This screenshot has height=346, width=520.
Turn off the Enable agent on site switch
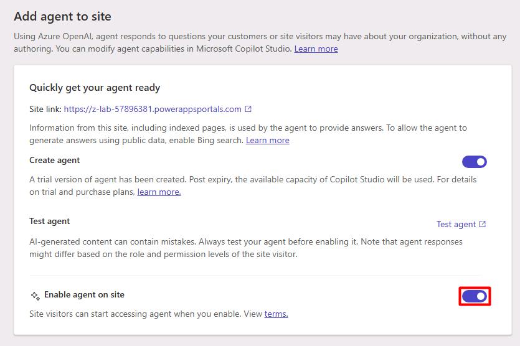[x=475, y=296]
